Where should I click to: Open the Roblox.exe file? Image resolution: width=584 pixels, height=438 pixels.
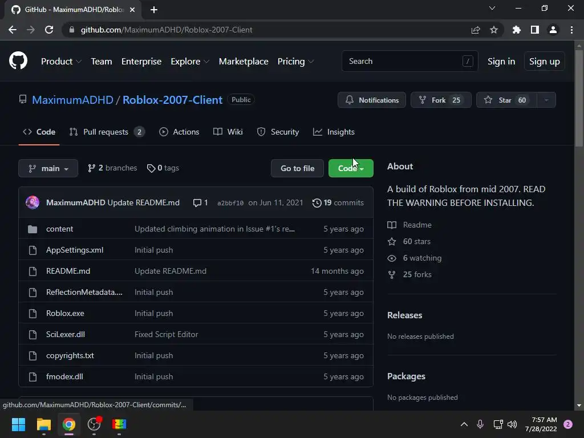pos(65,314)
